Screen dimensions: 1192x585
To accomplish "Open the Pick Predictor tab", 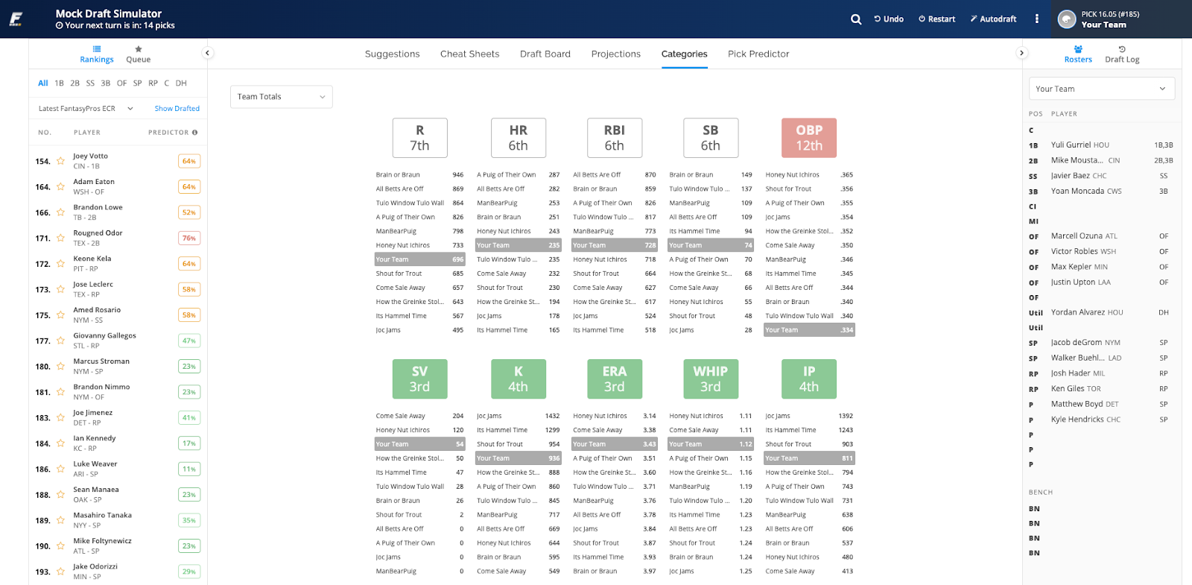I will 758,54.
